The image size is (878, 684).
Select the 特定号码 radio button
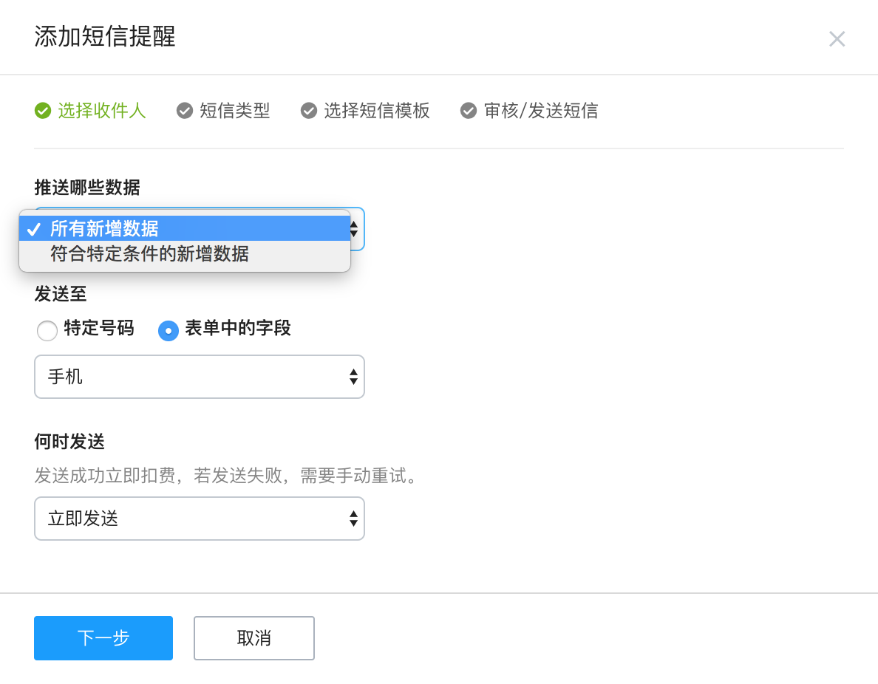pos(47,331)
